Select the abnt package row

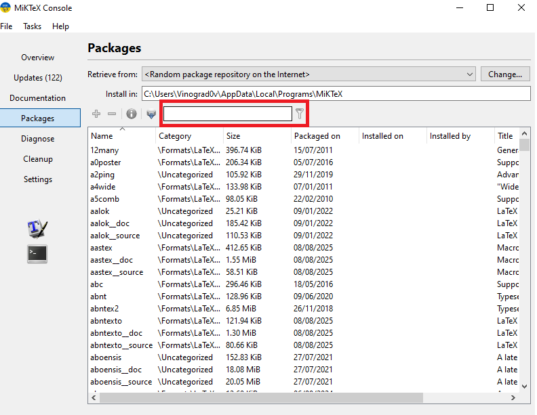(304, 297)
